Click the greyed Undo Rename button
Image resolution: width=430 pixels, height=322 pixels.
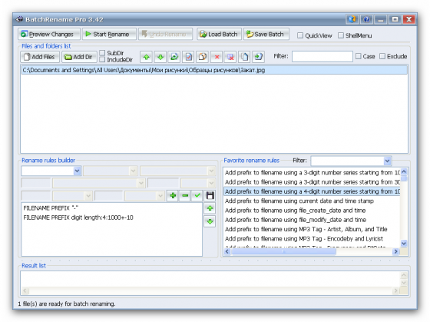click(x=165, y=35)
